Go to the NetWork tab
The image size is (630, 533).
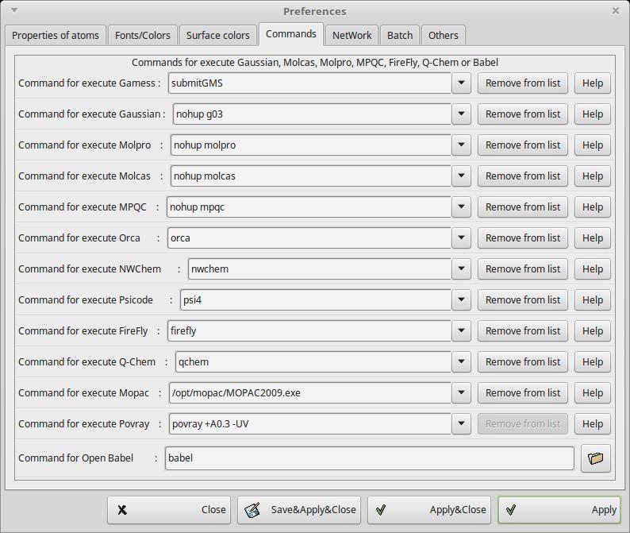351,35
